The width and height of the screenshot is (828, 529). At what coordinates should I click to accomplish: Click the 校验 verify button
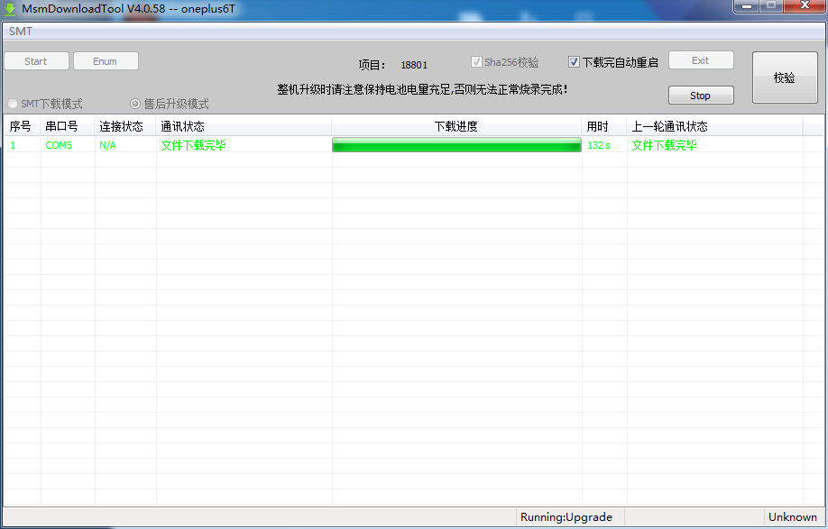coord(785,78)
